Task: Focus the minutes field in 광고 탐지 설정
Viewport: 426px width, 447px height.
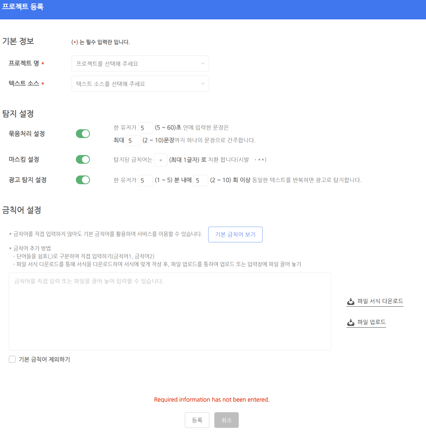Action: (x=145, y=180)
